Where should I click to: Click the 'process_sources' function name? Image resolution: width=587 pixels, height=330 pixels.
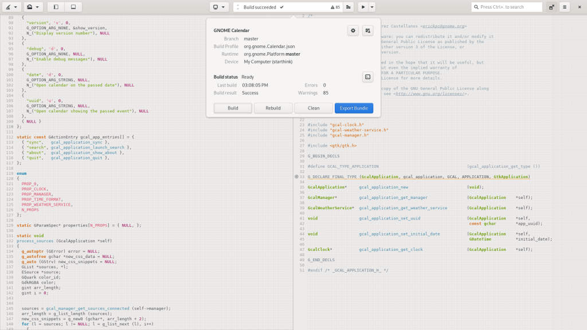[35, 241]
